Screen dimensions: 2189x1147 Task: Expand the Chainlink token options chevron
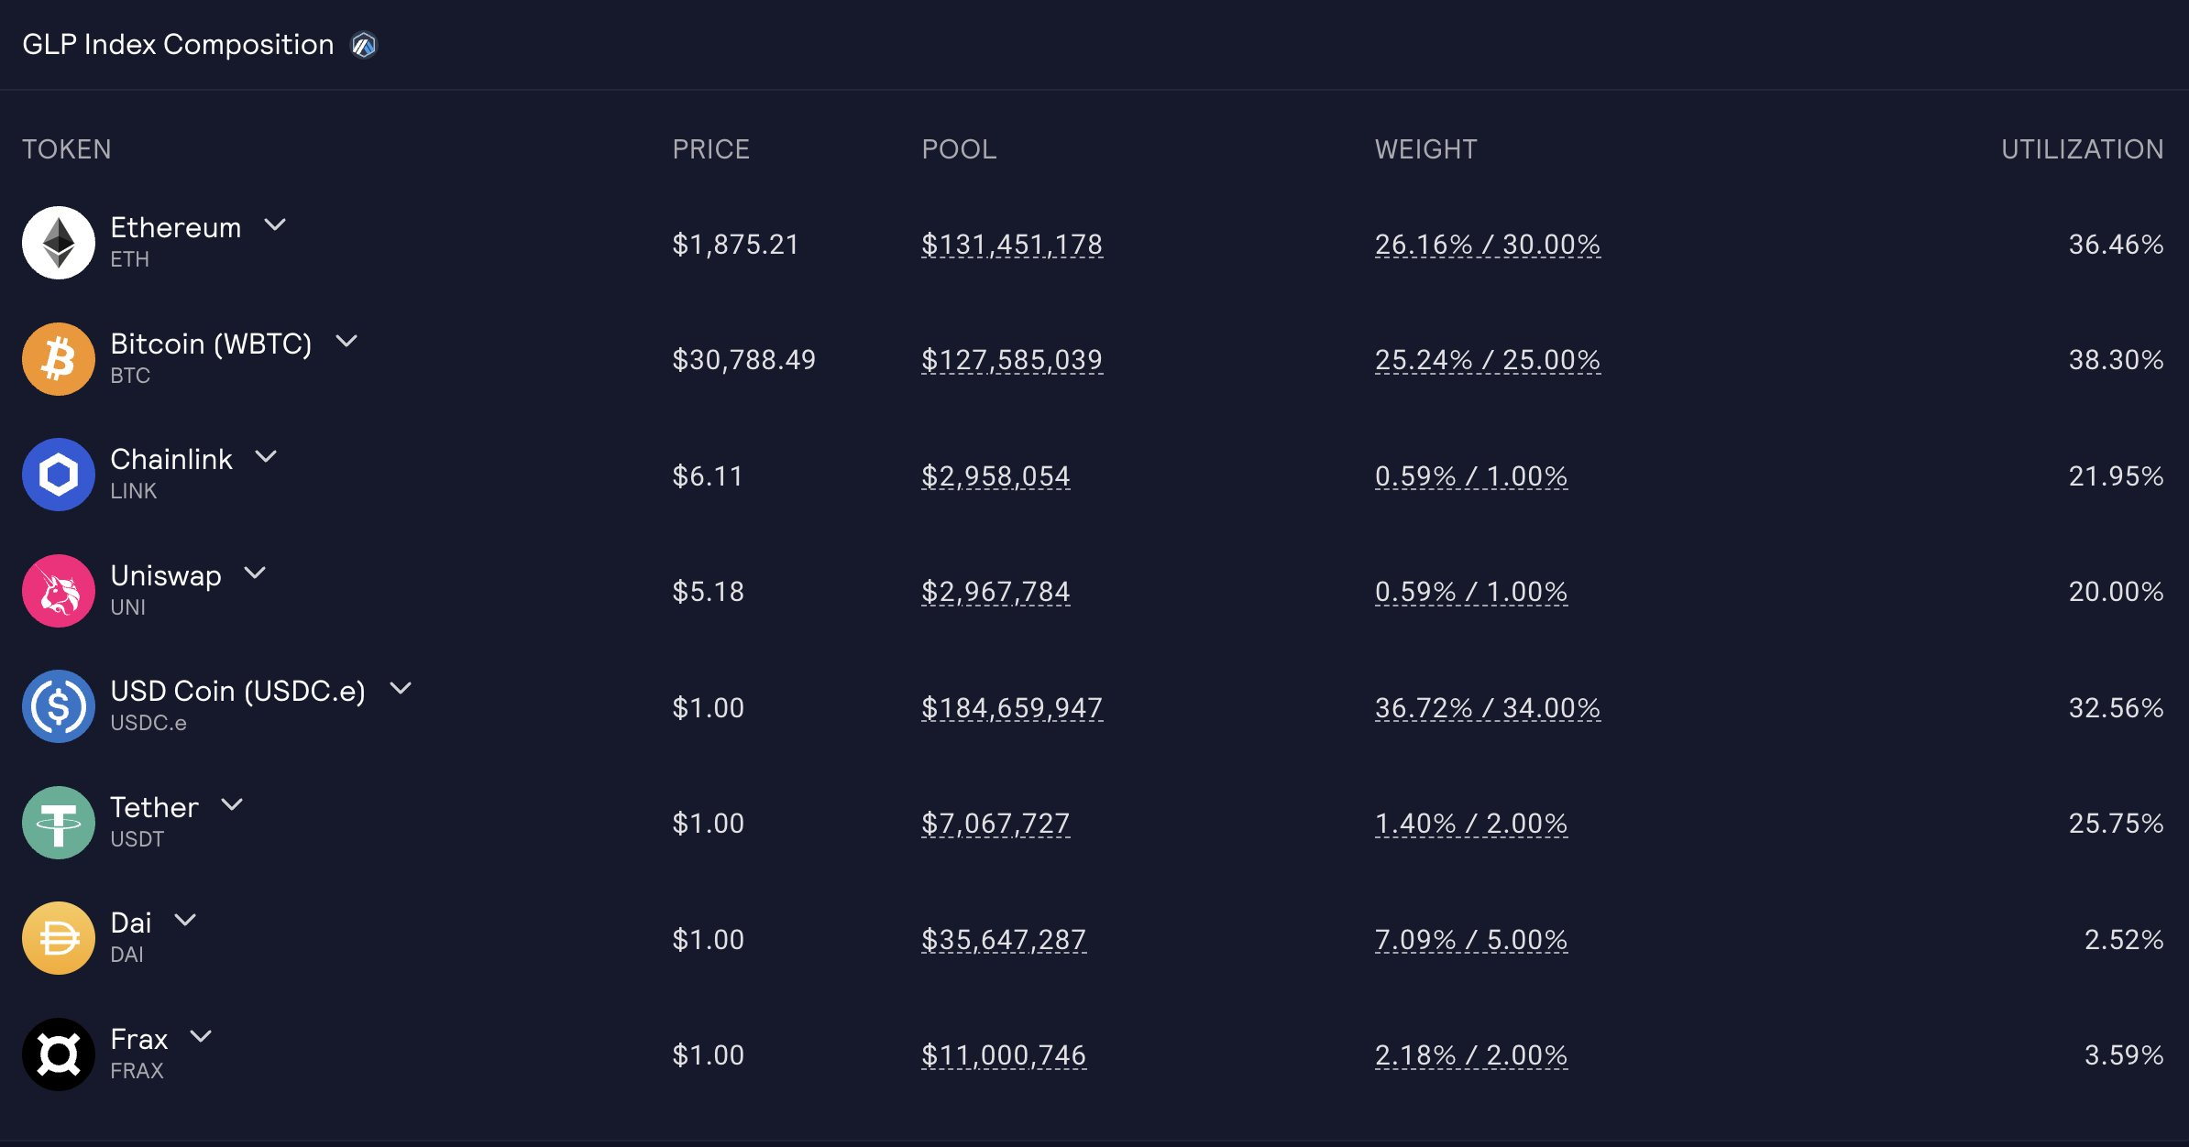point(266,456)
